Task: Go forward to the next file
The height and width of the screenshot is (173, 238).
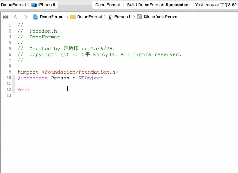Action: [x=26, y=17]
